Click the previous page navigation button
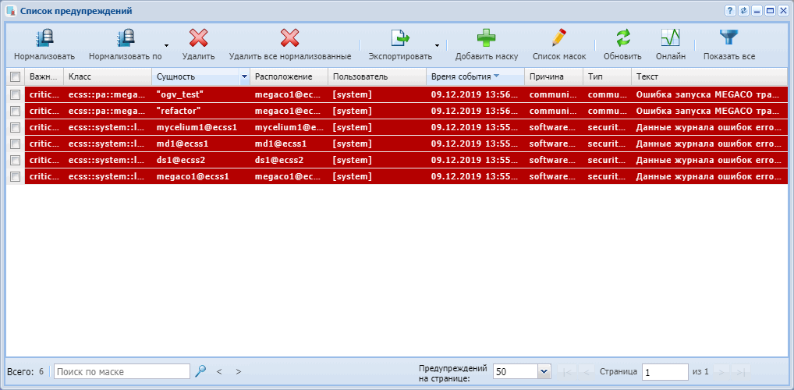This screenshot has height=390, width=794. 587,372
